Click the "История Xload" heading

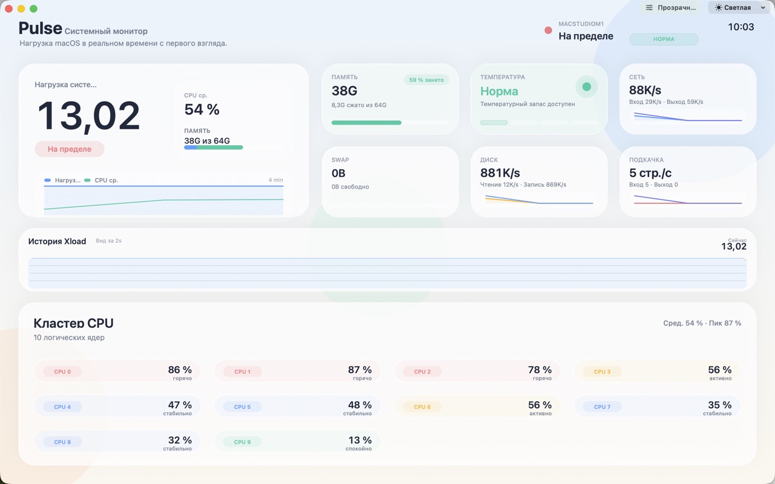(57, 241)
